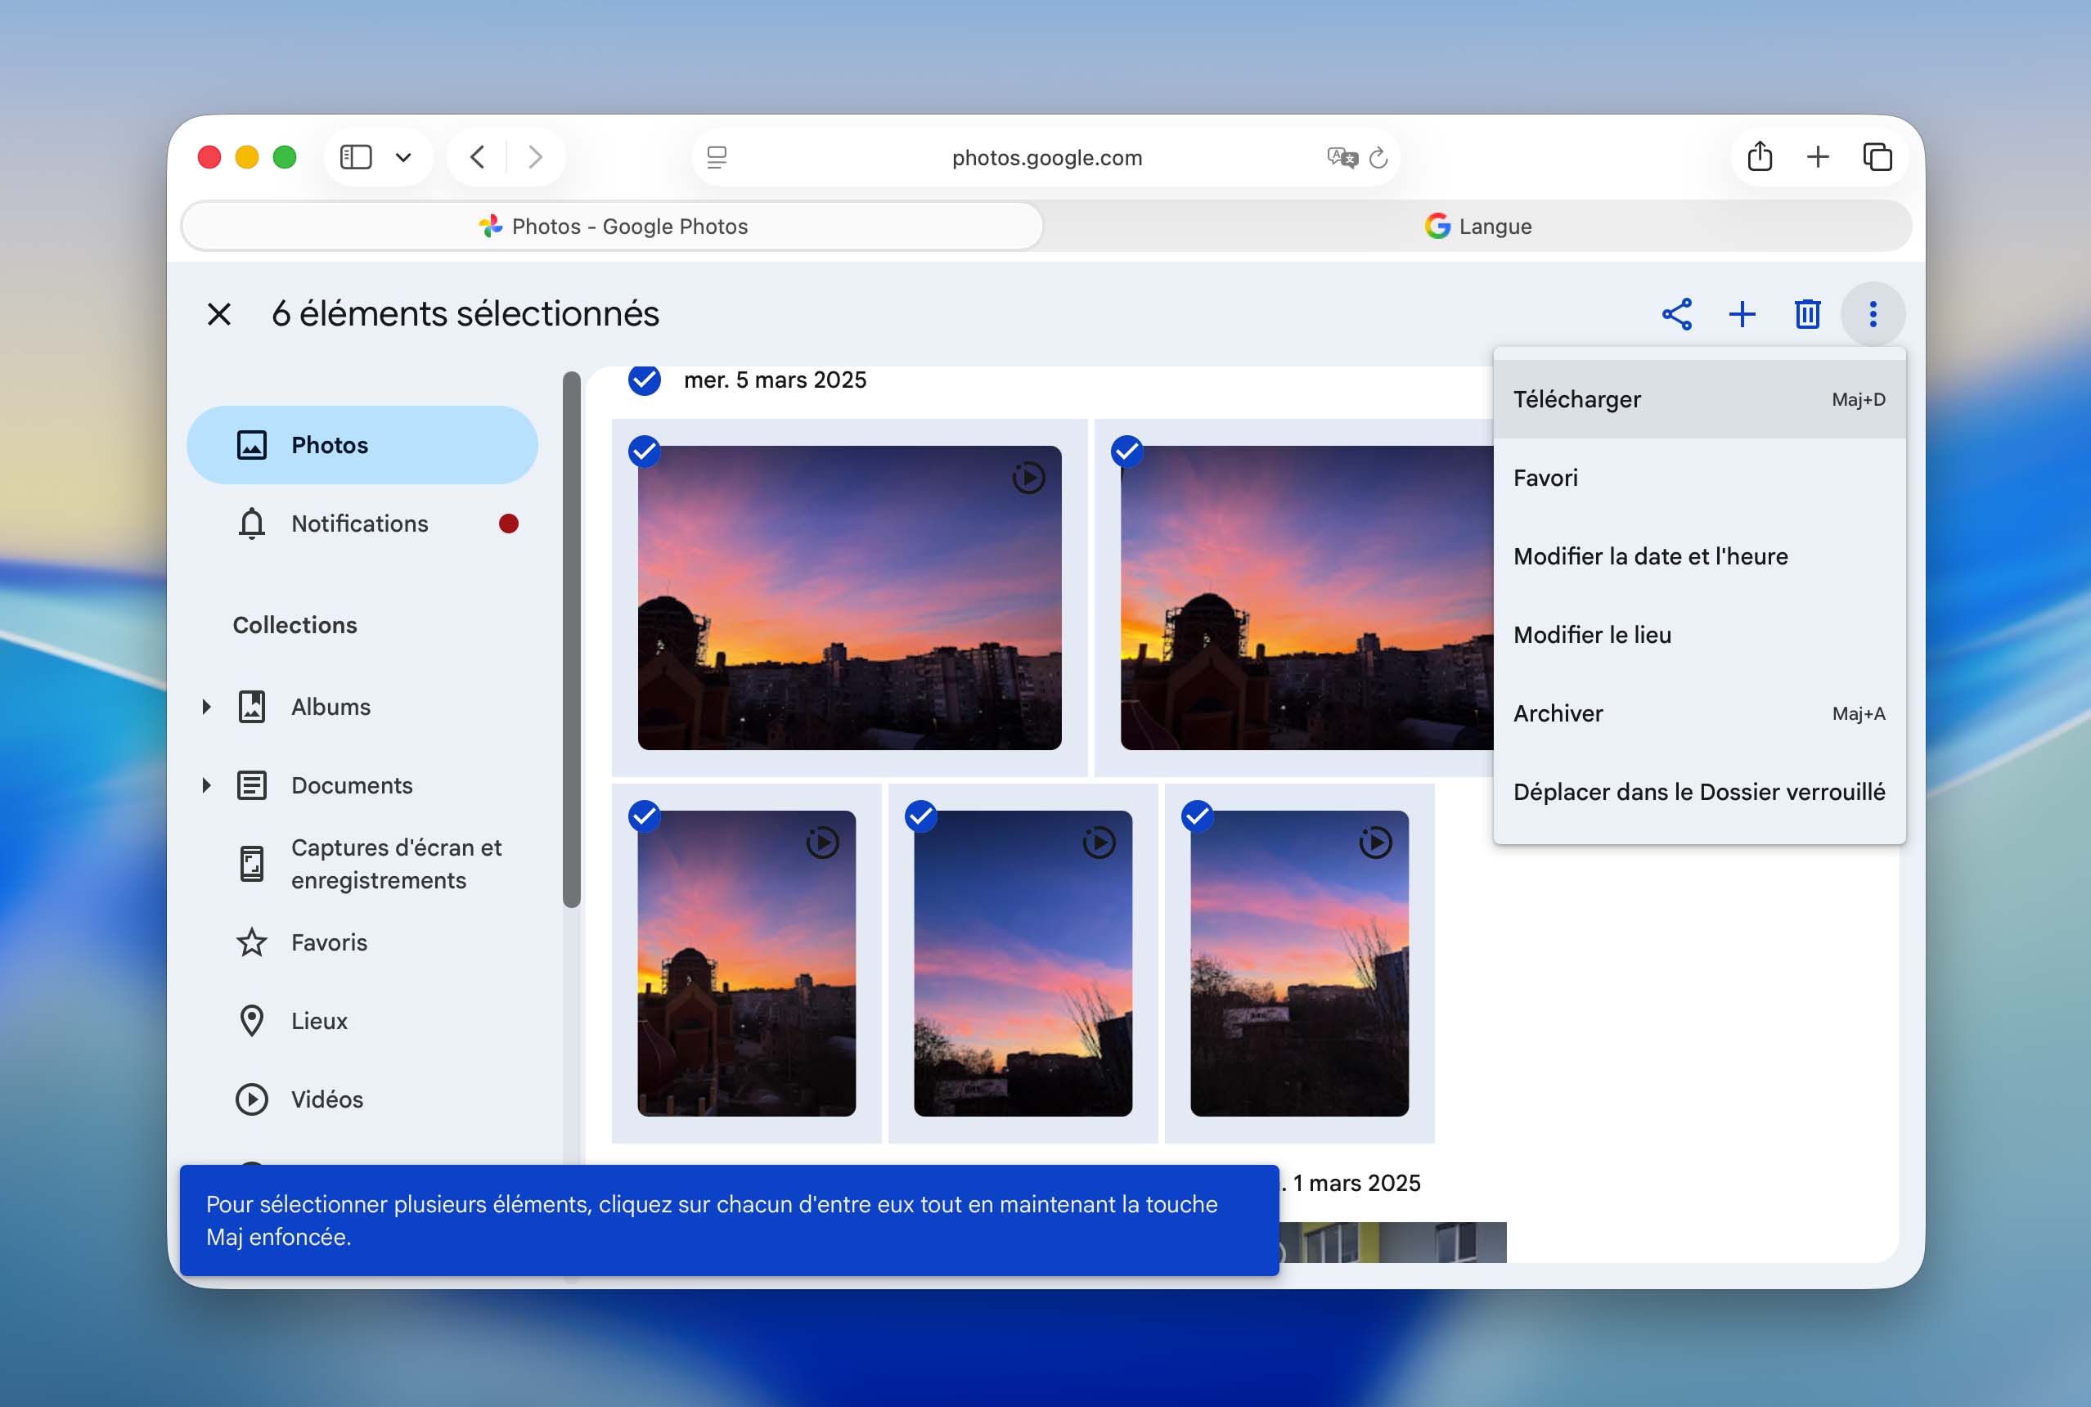Open Favoris star item
This screenshot has height=1407, width=2091.
[x=362, y=942]
